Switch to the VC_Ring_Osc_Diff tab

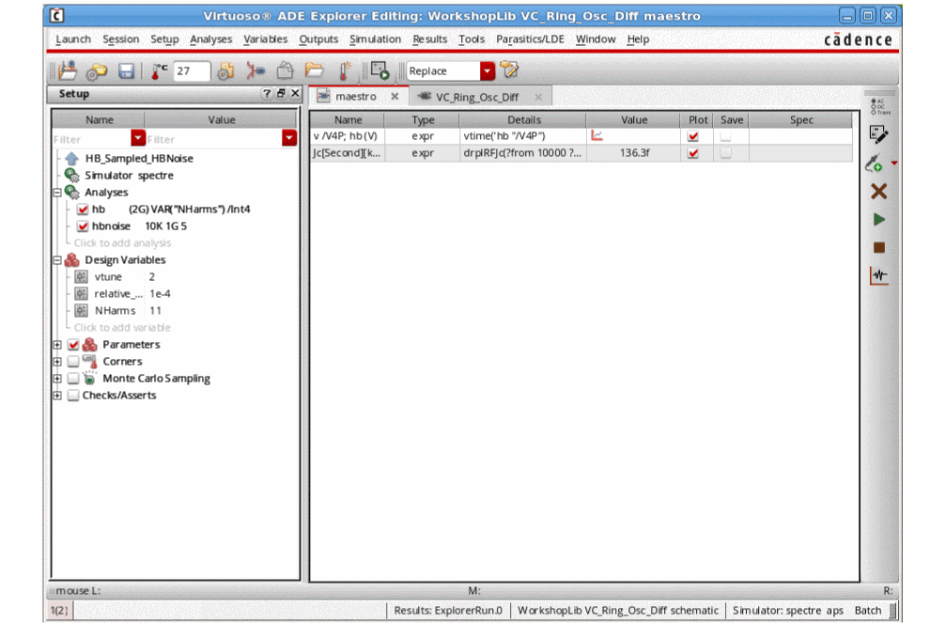pyautogui.click(x=476, y=97)
